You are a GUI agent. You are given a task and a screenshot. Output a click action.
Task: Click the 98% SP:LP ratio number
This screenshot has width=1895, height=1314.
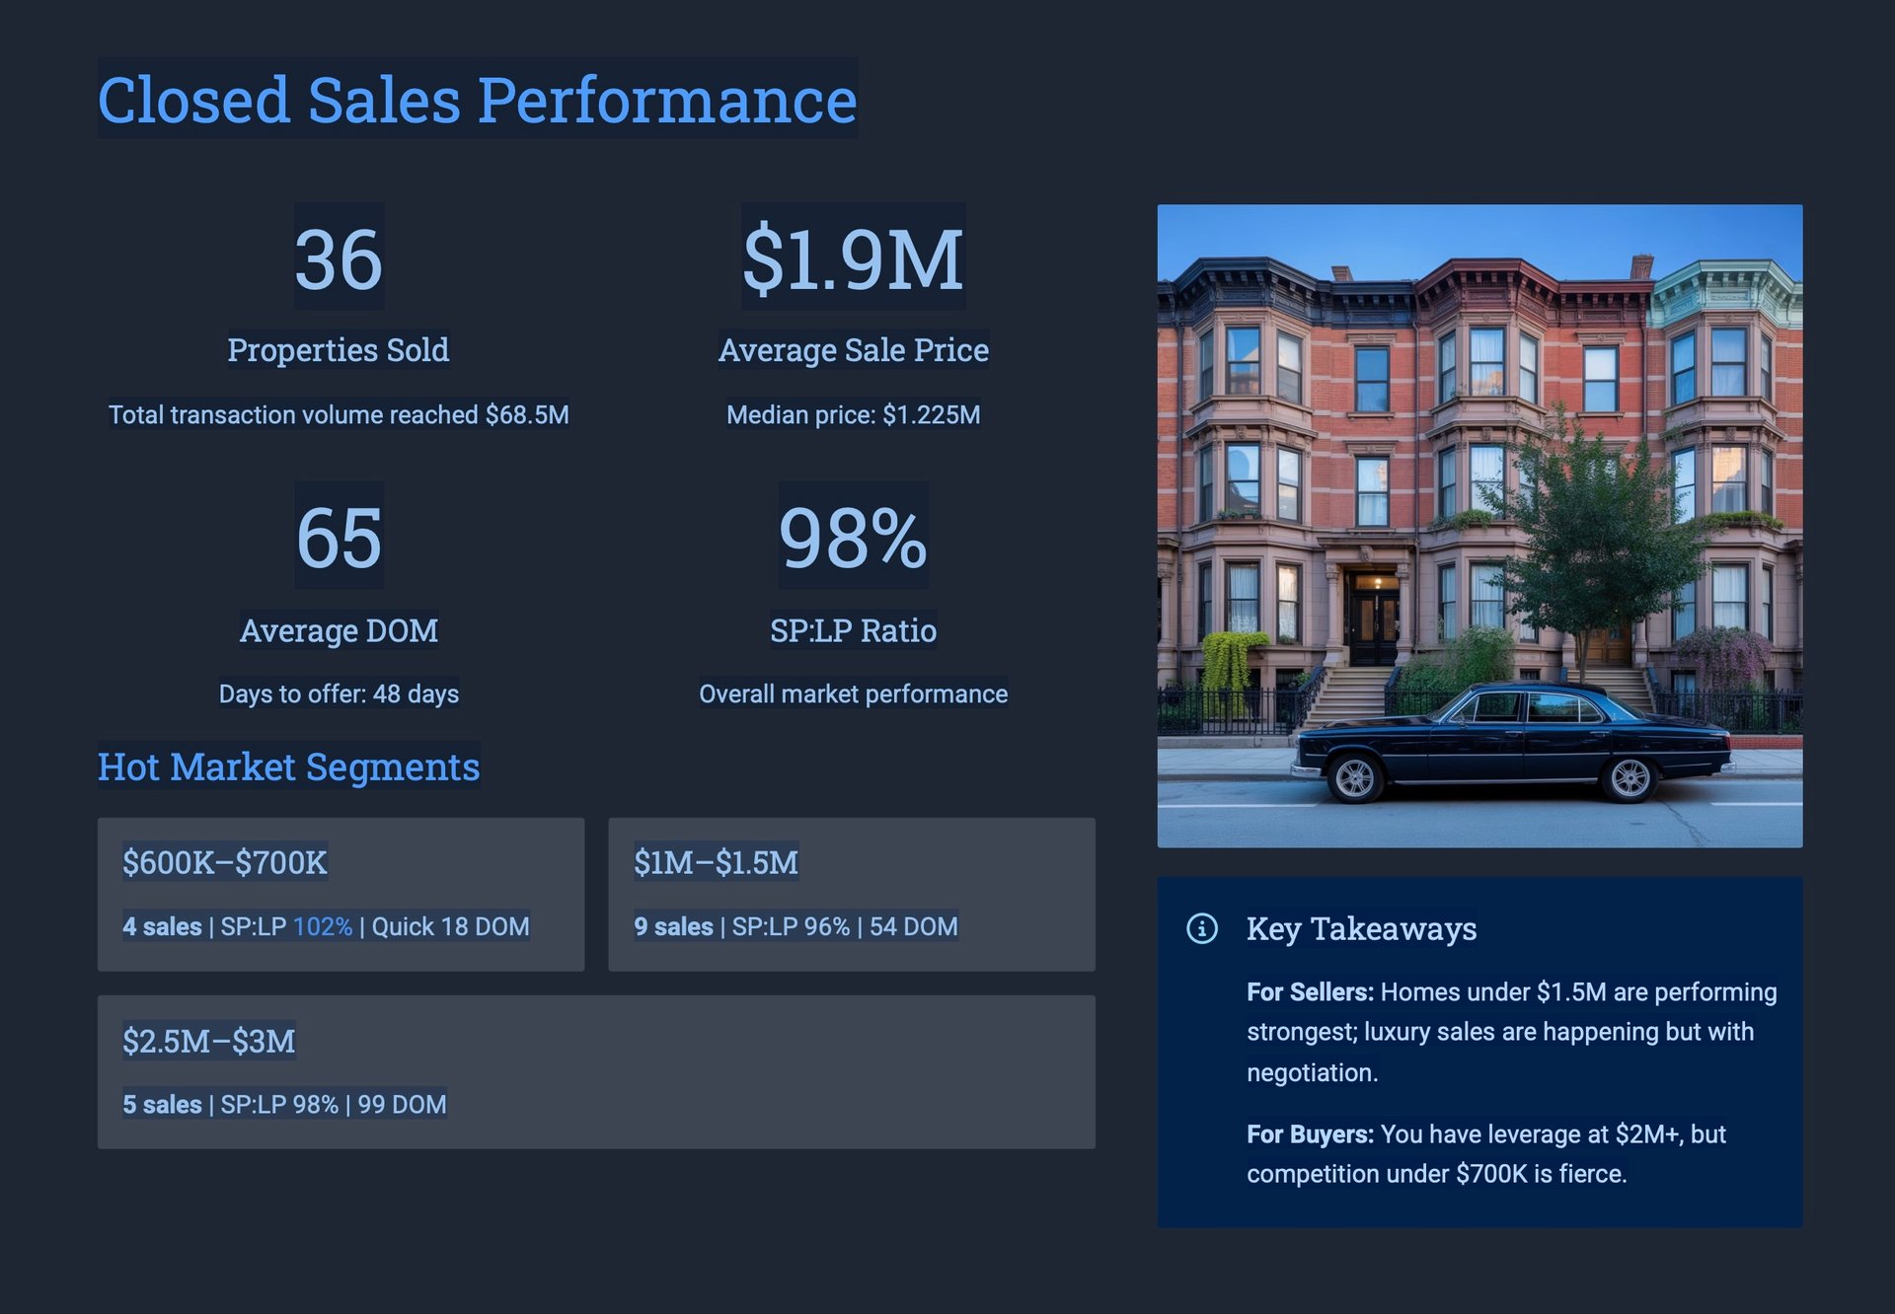pos(853,538)
